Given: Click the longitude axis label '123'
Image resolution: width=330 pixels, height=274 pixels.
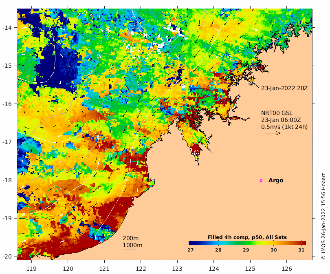Looking at the screenshot, I should (177, 269).
